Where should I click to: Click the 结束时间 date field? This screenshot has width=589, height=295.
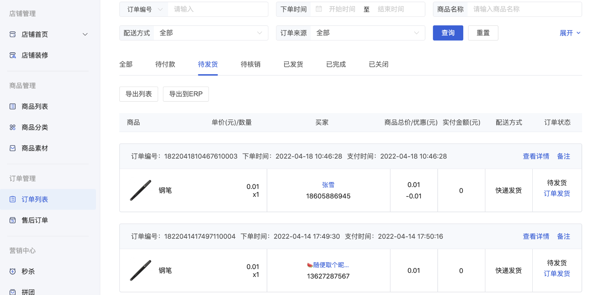click(391, 9)
